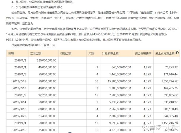Click the fee value 1,856,794.52
181x133 pixels.
tap(170, 81)
